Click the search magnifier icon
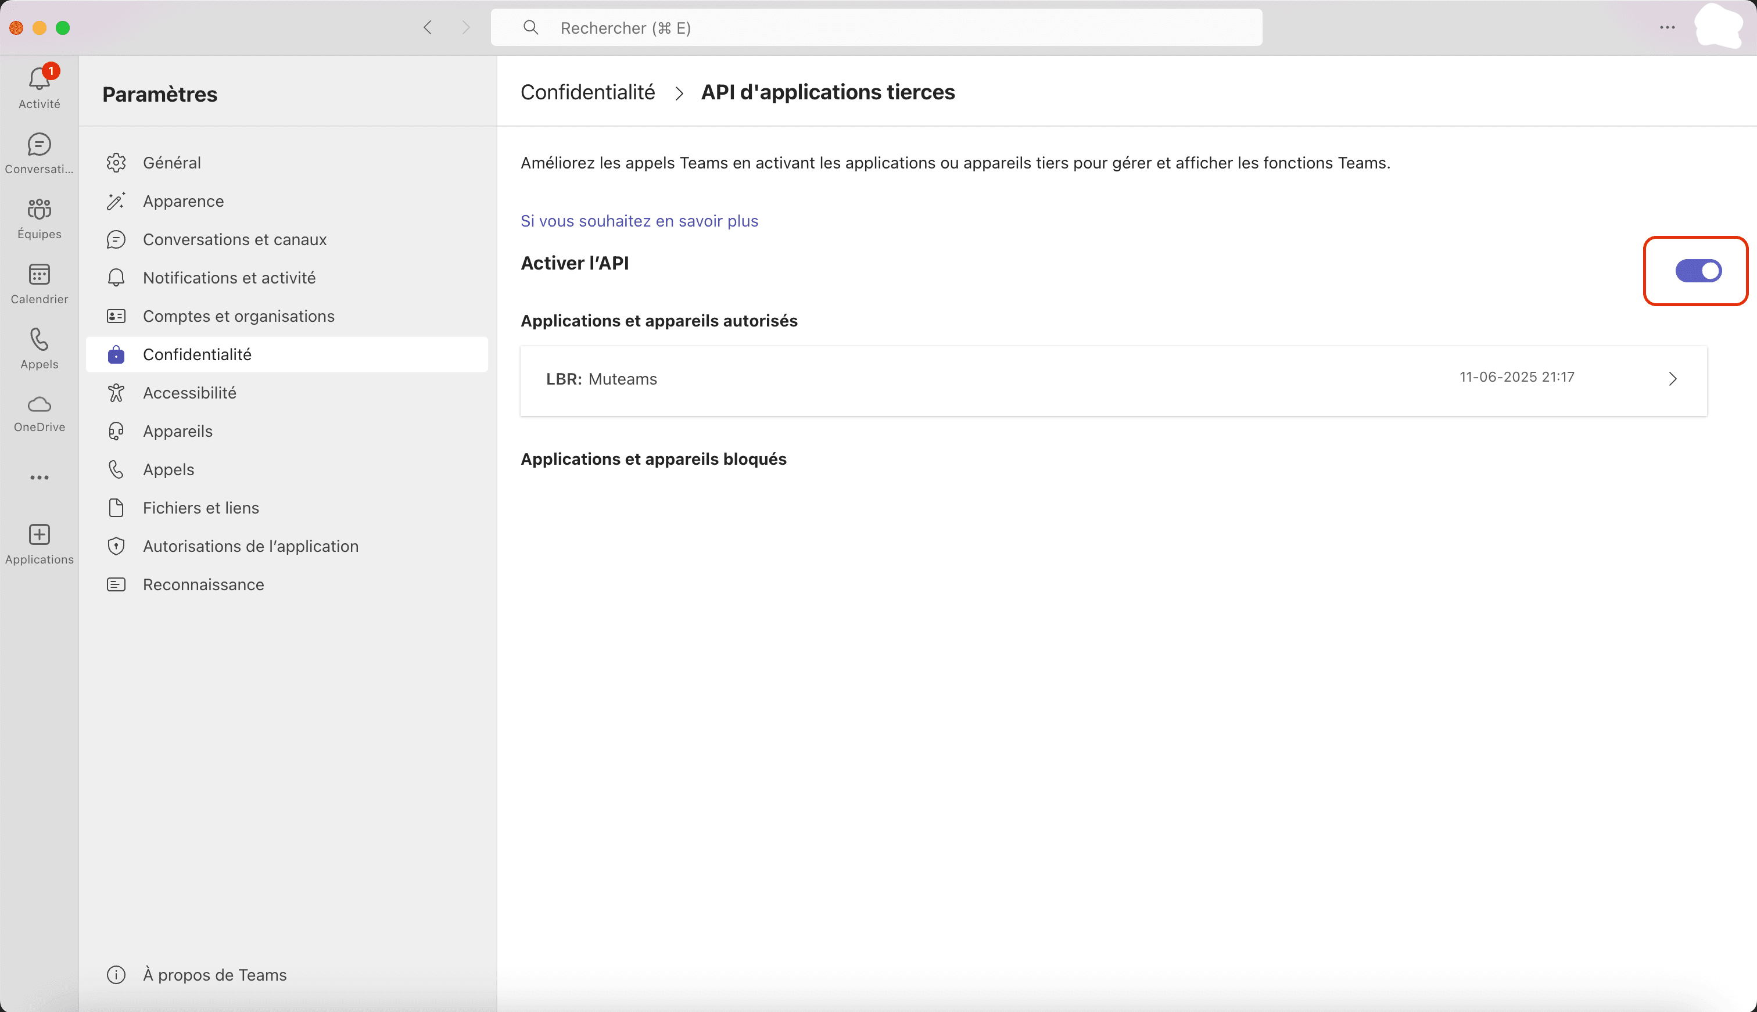 531,28
